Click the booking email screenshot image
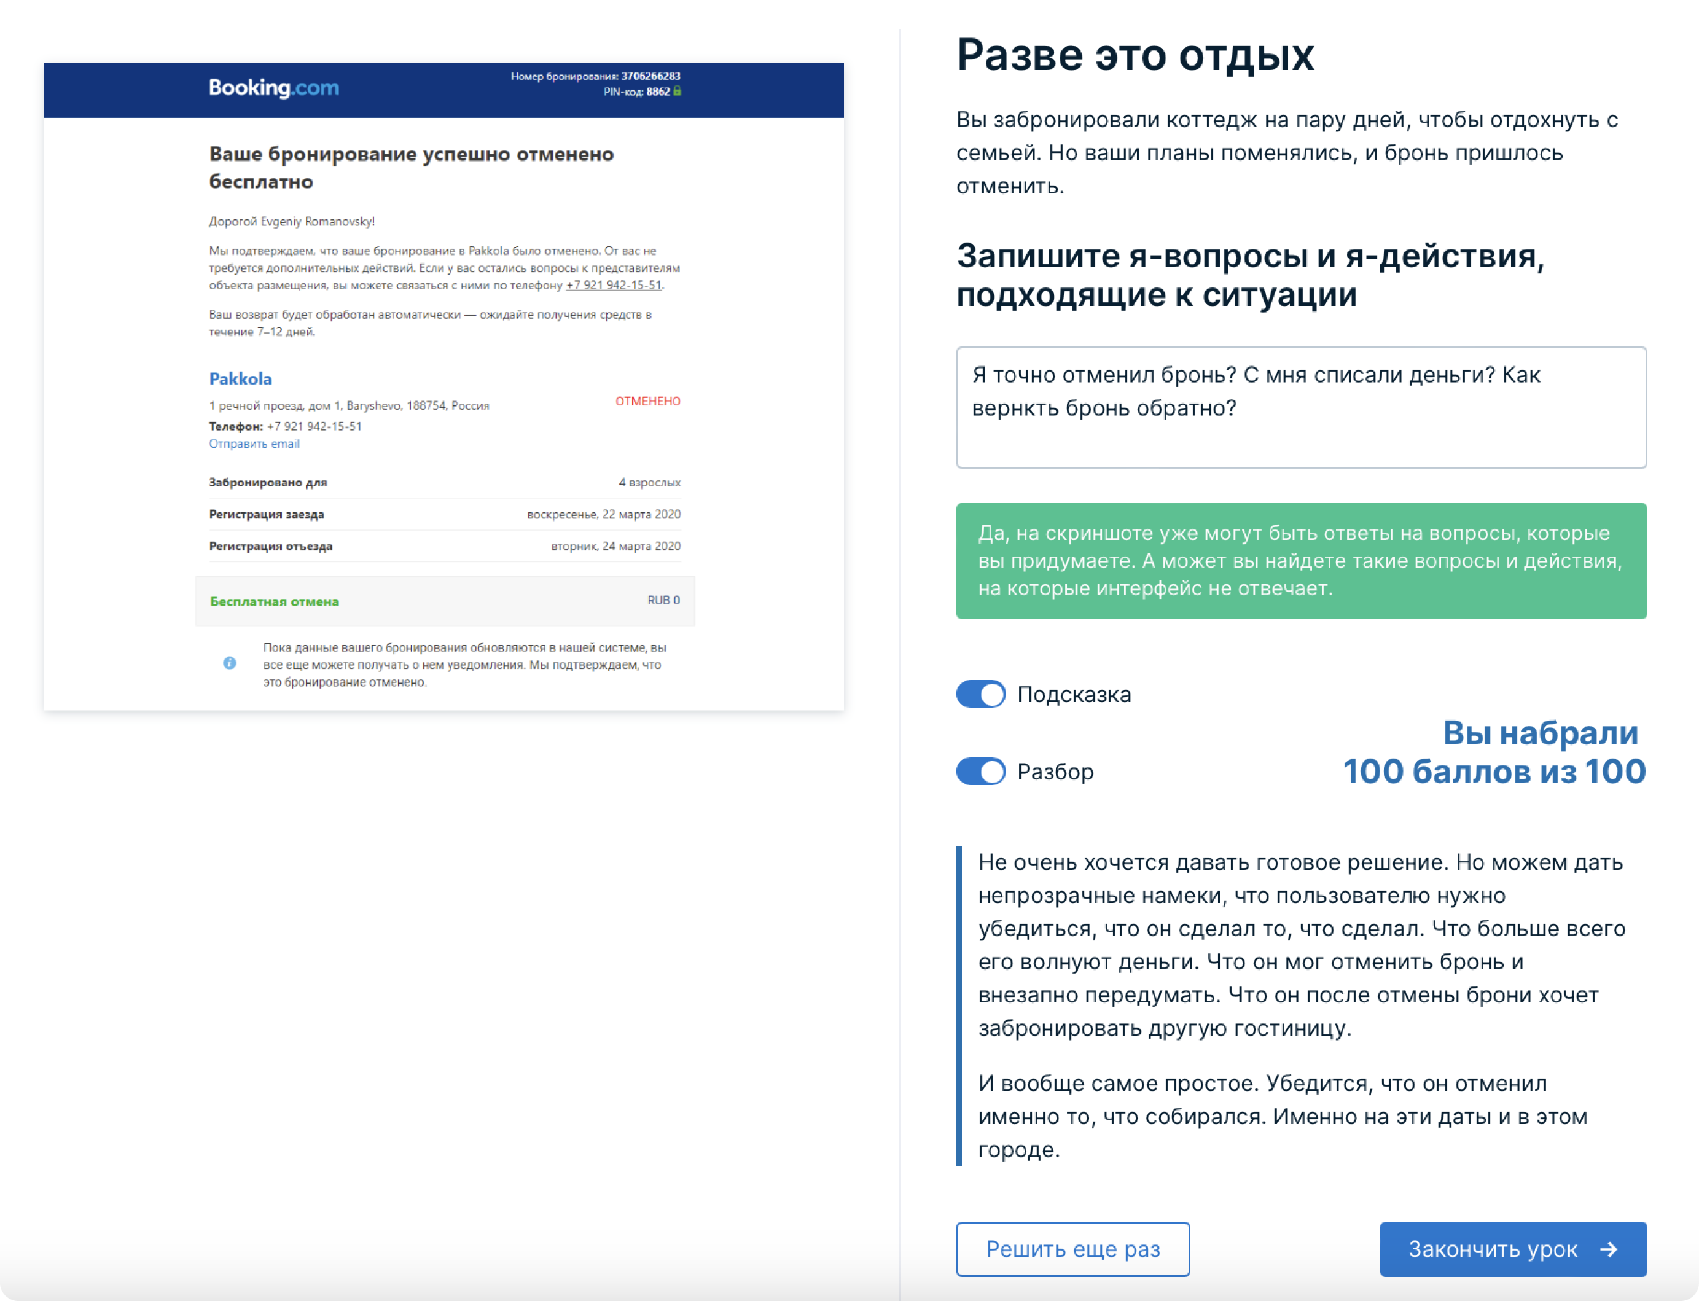 pos(443,386)
